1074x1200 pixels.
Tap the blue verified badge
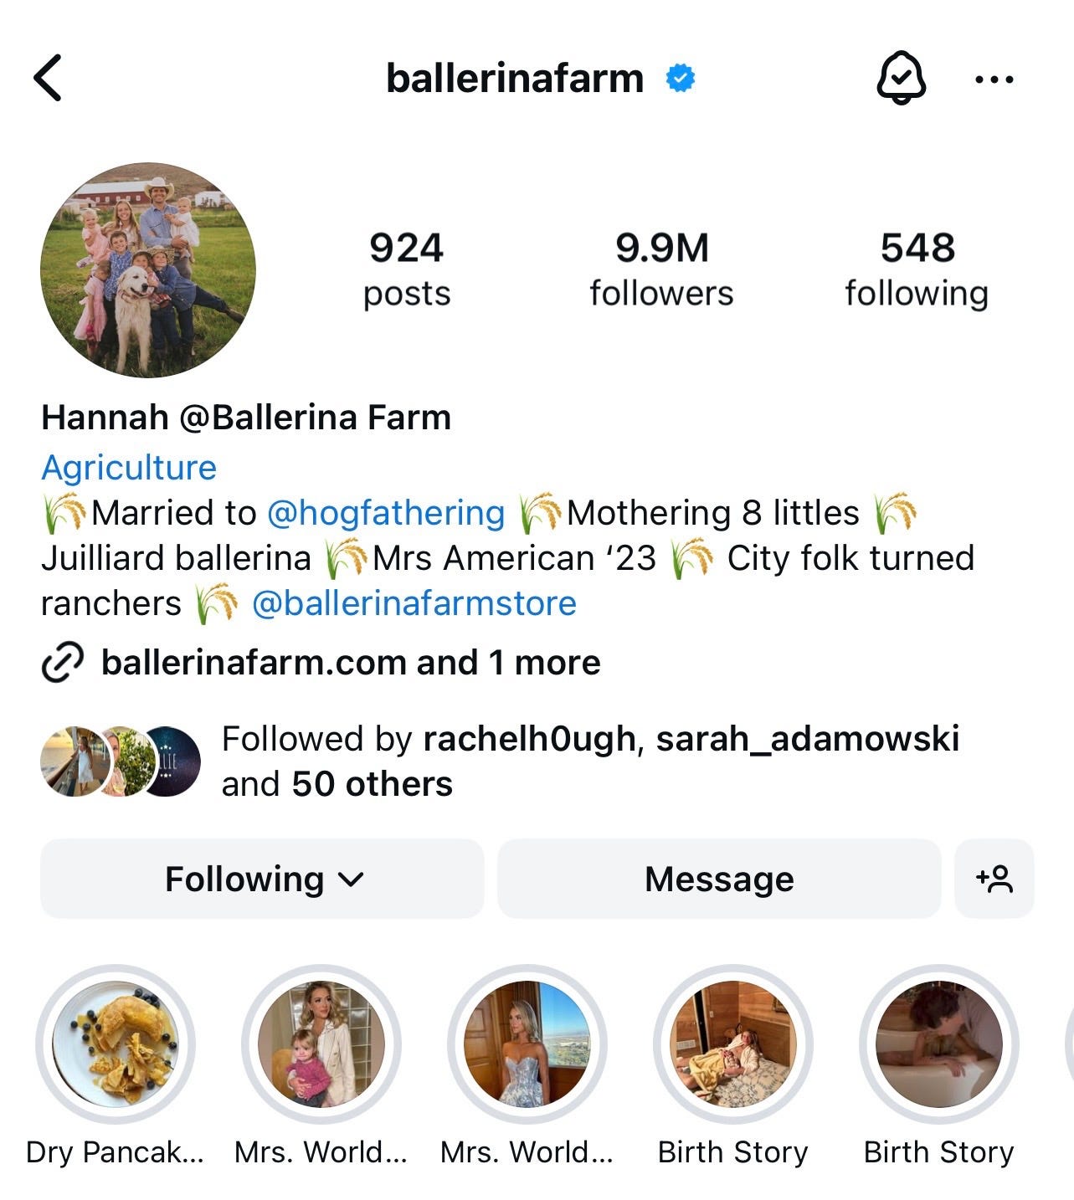pos(680,78)
